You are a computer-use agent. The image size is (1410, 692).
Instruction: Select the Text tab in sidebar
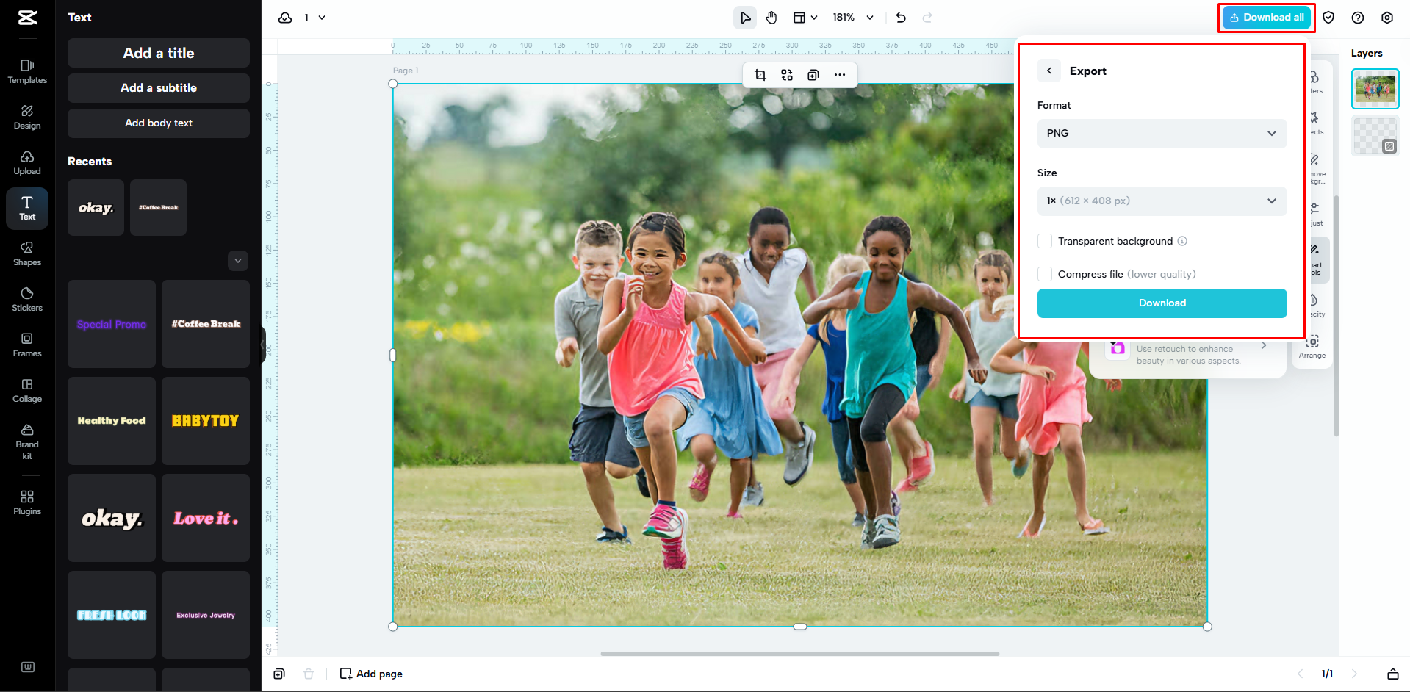coord(27,209)
